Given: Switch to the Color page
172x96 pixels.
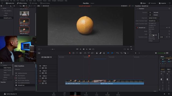Looking at the screenshot, I should (x=97, y=94).
